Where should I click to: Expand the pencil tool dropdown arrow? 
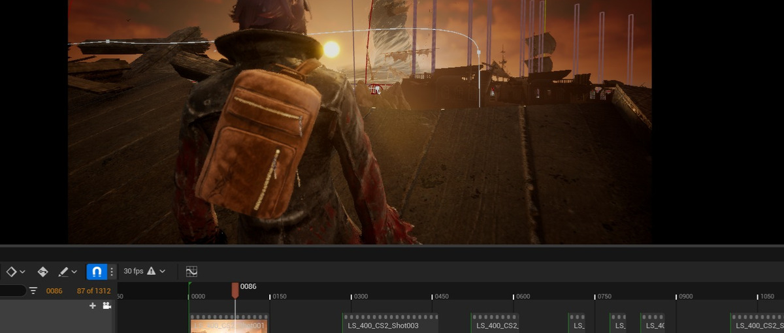click(74, 272)
